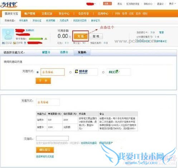The height and width of the screenshot is (168, 178).
Task: Click the 选择其他方式充值 link
Action: [x=45, y=157]
